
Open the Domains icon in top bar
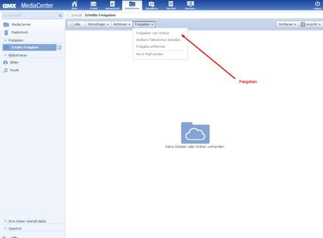click(x=190, y=5)
